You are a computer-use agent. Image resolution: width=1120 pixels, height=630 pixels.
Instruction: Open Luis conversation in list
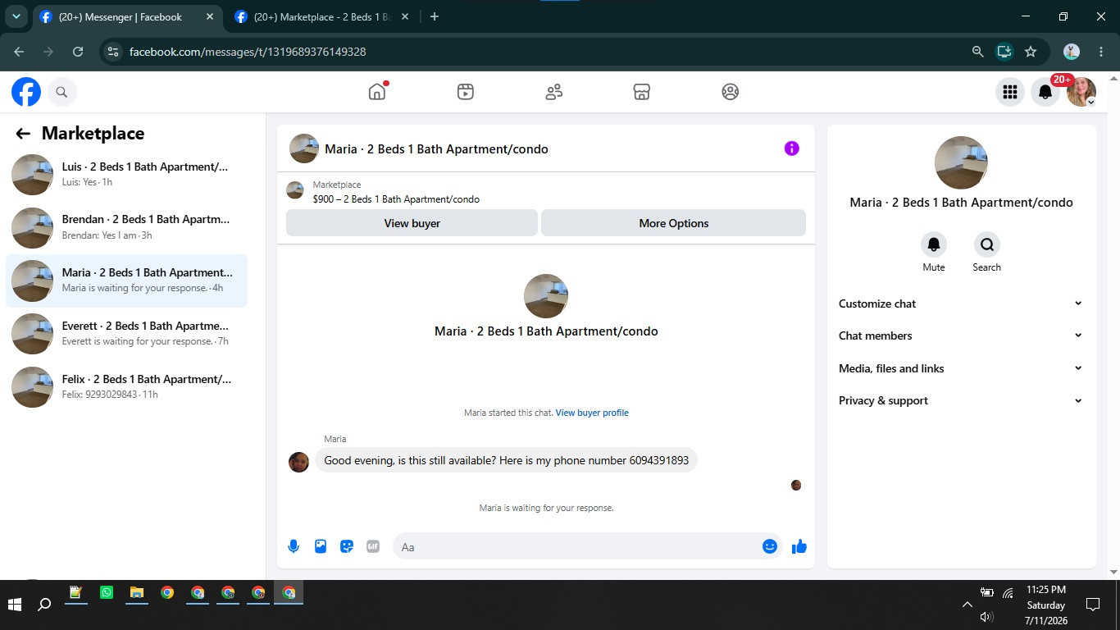127,174
